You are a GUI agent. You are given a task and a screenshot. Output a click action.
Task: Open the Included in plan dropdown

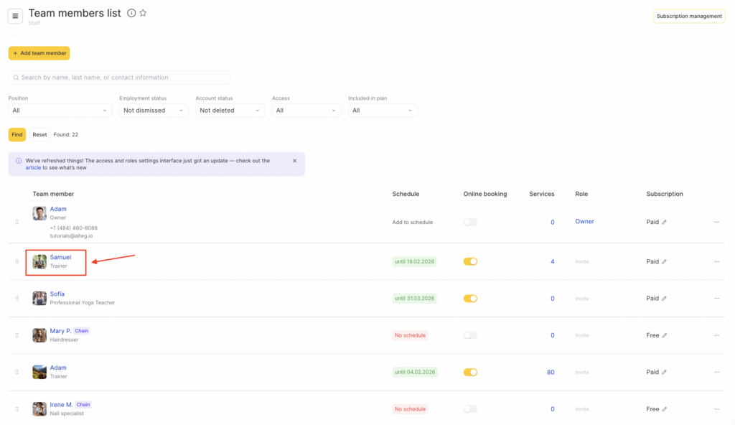[383, 111]
